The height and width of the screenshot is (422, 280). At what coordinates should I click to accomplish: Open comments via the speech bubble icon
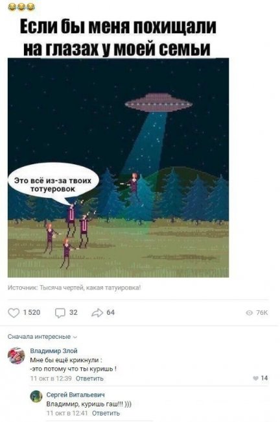tap(60, 313)
